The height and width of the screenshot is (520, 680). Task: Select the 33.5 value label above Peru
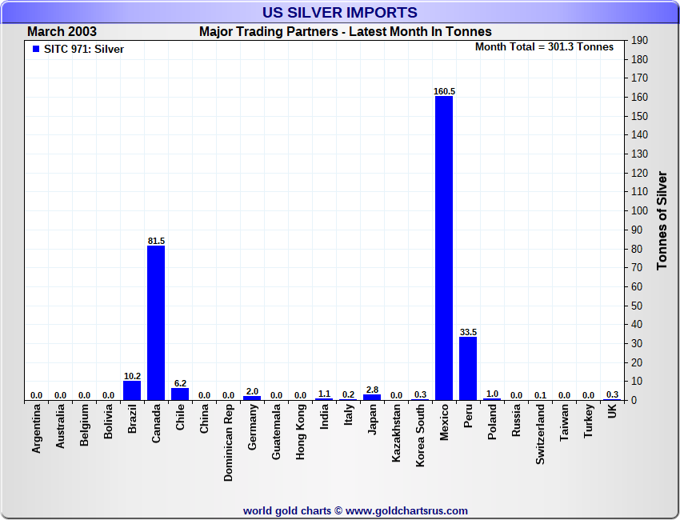point(468,332)
